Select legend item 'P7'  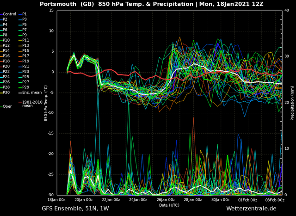click(x=23, y=30)
